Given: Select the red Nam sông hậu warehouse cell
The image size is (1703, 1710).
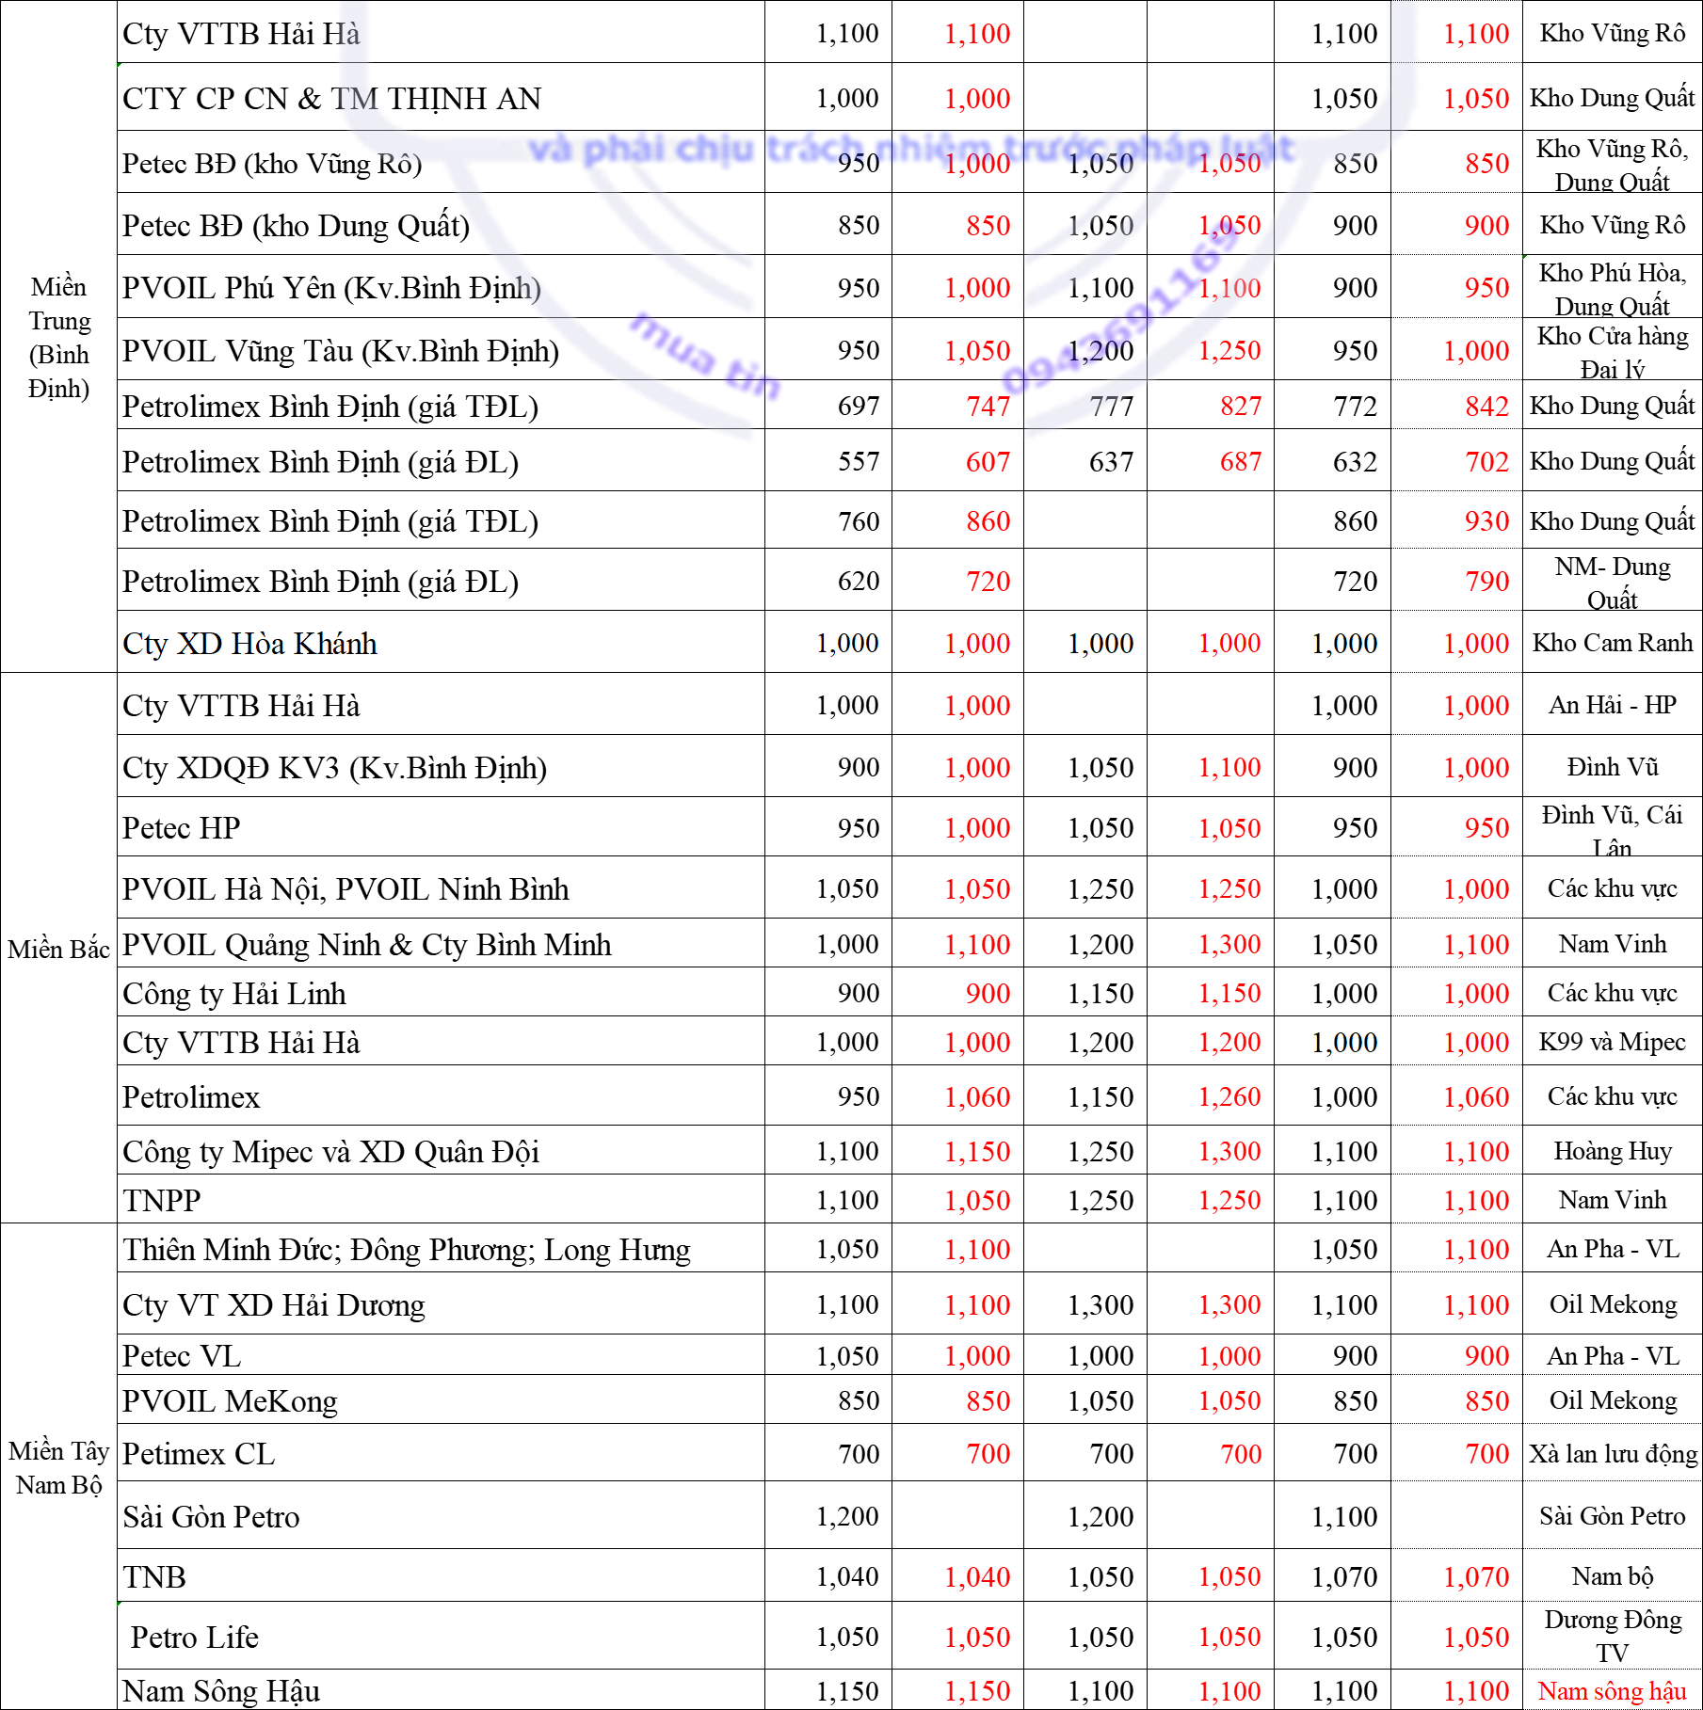Looking at the screenshot, I should point(1612,1690).
